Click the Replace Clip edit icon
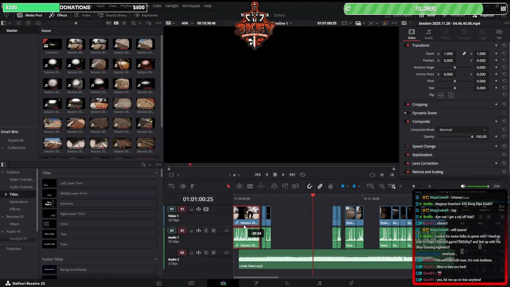The height and width of the screenshot is (287, 510). [296, 187]
